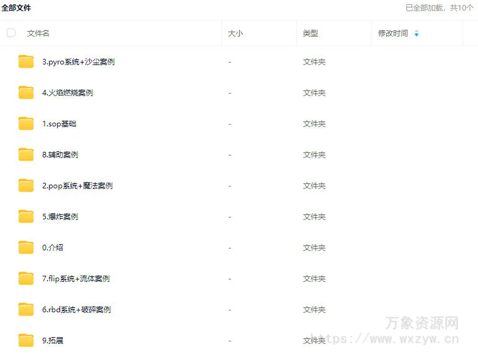Click the folder icon for 9.拓展
This screenshot has width=478, height=360.
pyautogui.click(x=26, y=340)
